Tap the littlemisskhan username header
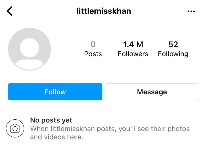The height and width of the screenshot is (153, 207). click(x=104, y=11)
